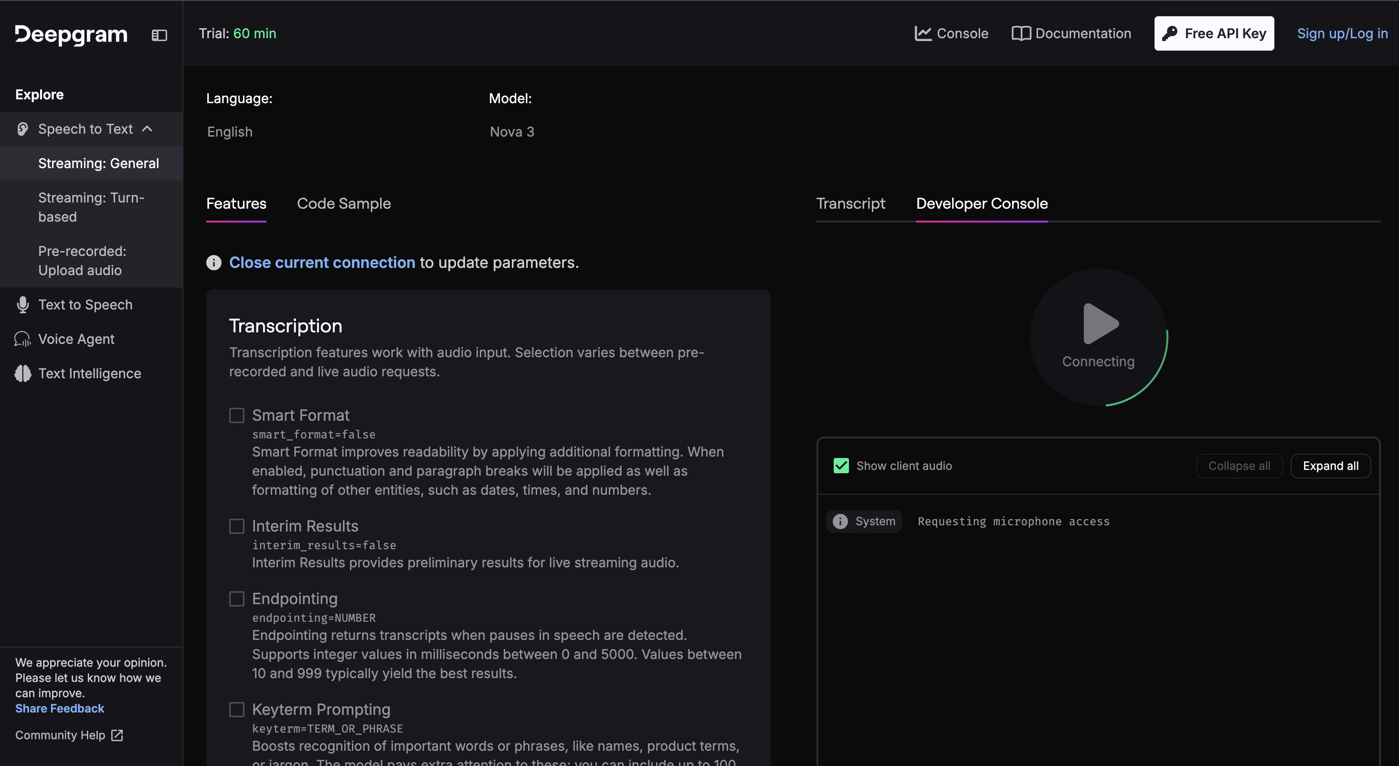Open Streaming: General in sidebar
This screenshot has width=1399, height=766.
coord(91,163)
